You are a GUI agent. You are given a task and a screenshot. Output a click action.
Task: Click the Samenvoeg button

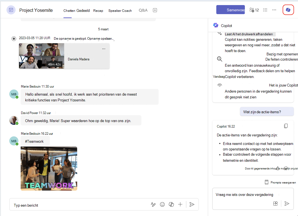(x=231, y=9)
